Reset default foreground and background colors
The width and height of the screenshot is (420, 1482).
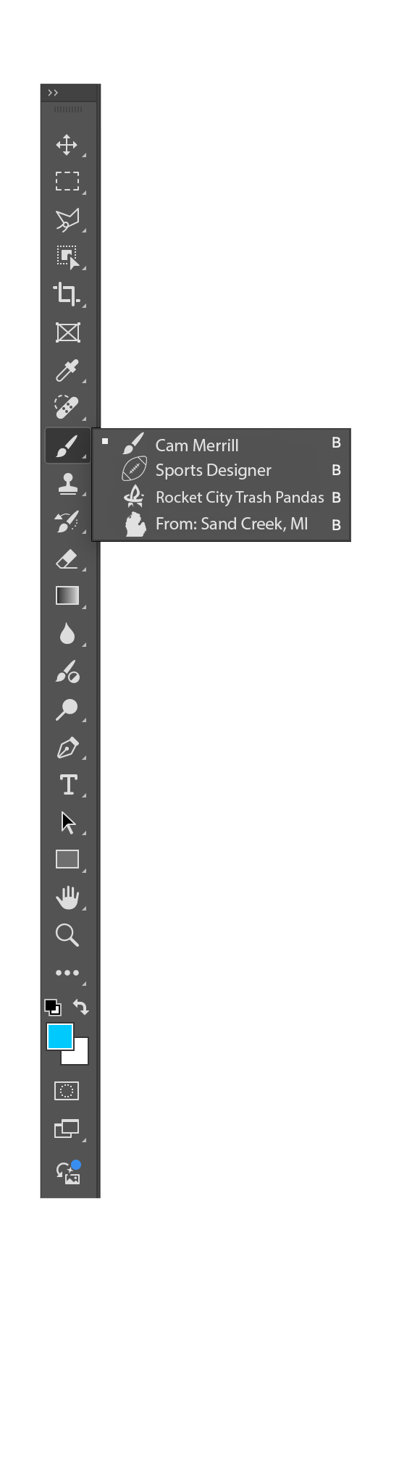53,1007
